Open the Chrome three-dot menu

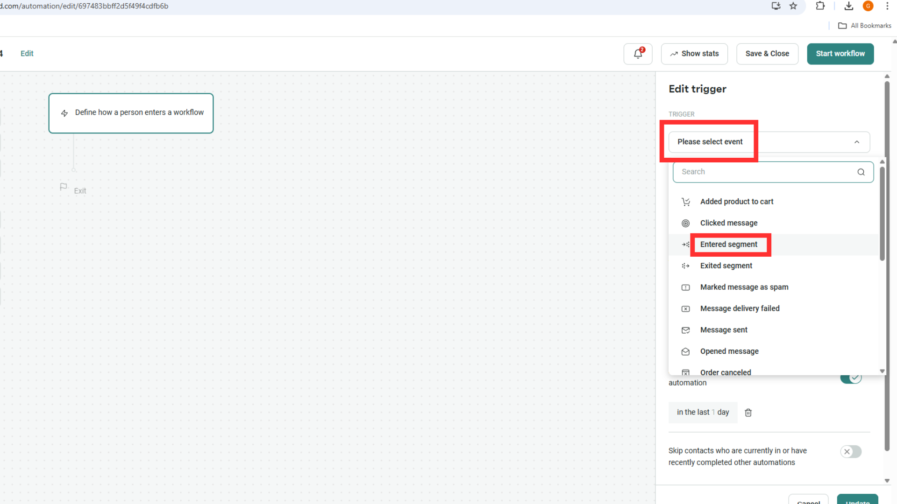887,6
